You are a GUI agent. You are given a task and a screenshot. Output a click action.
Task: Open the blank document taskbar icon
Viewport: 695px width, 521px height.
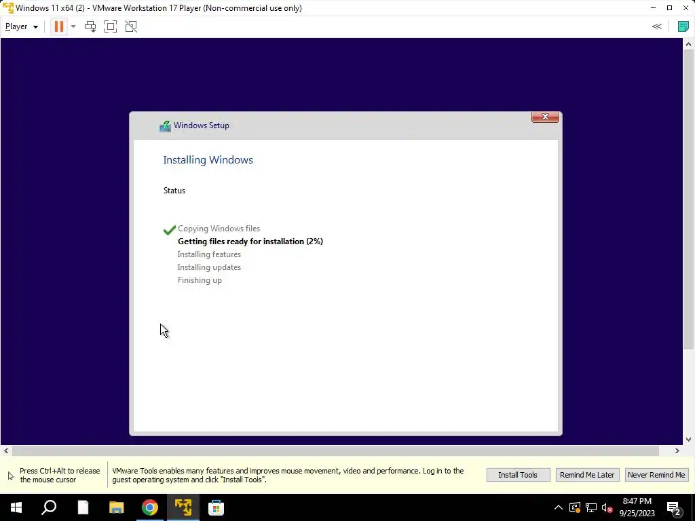[x=83, y=507]
